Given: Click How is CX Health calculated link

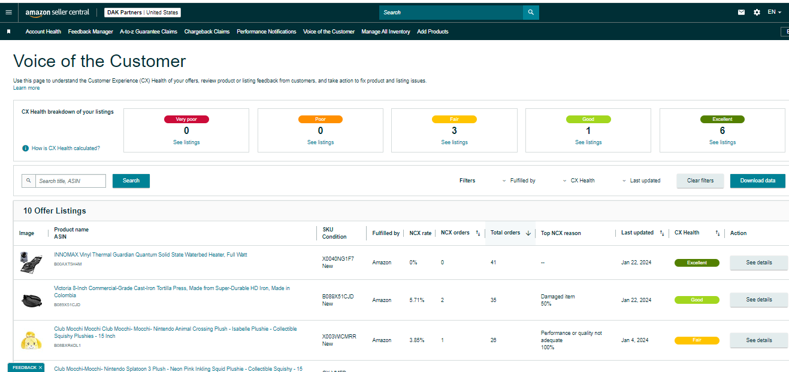Looking at the screenshot, I should pos(66,148).
